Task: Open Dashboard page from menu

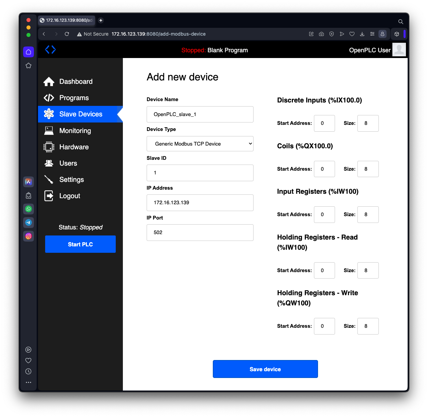Action: pos(76,81)
